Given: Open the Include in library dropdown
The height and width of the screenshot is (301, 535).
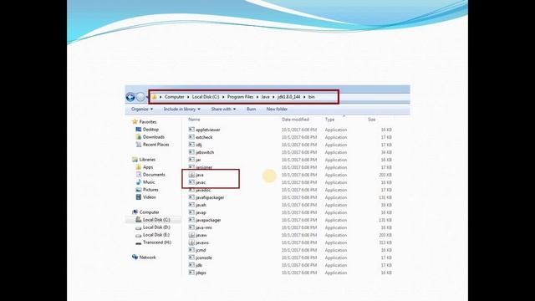Looking at the screenshot, I should tap(182, 110).
